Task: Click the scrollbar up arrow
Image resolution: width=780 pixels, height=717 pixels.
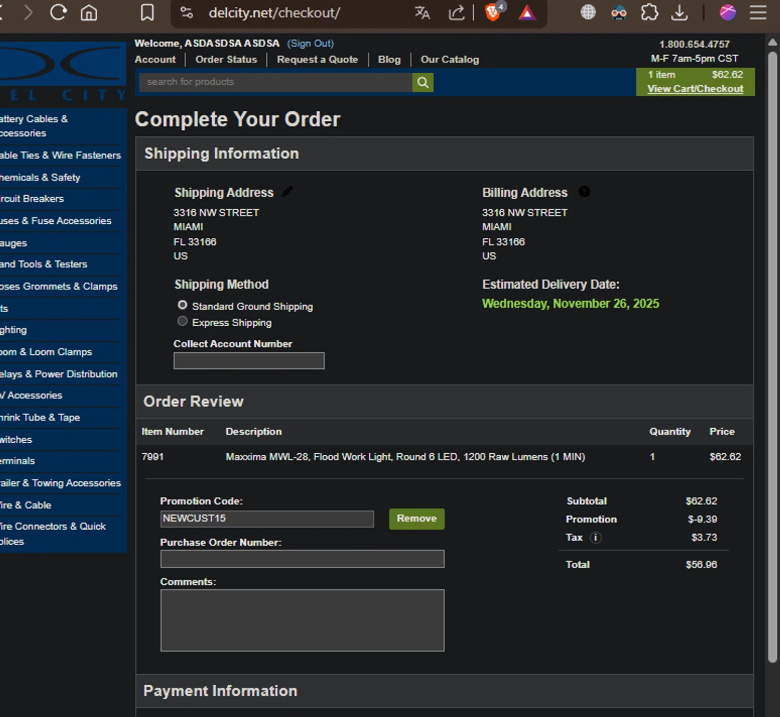Action: 773,42
